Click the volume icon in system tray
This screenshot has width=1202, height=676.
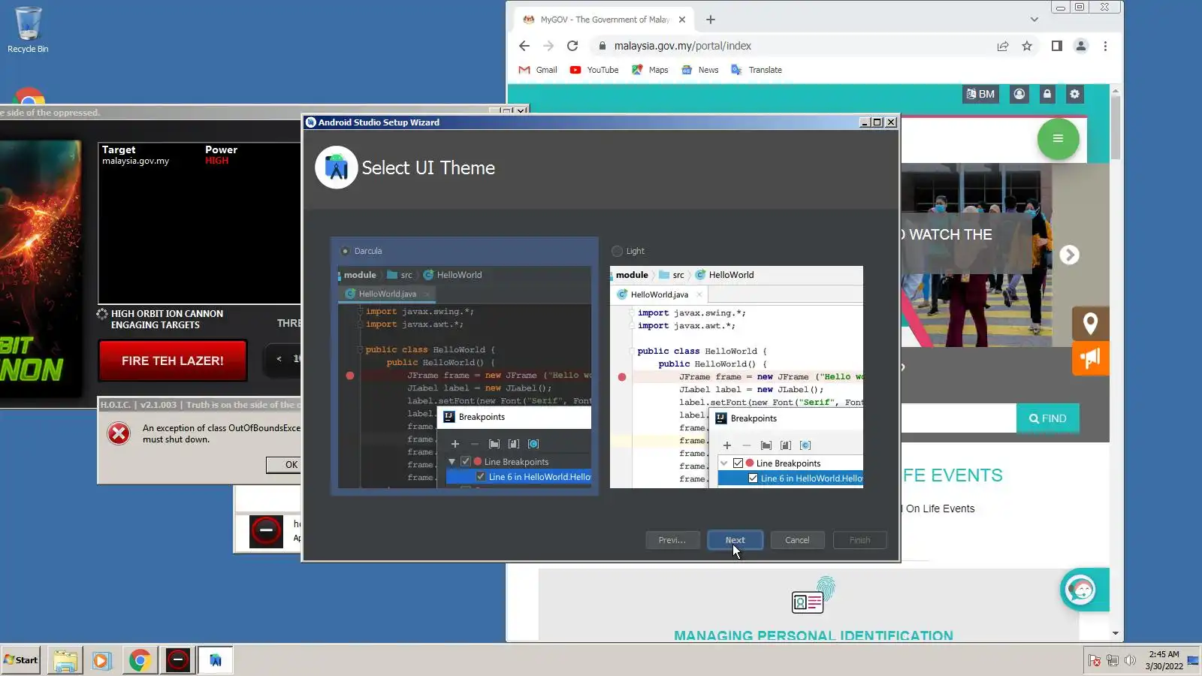pos(1130,661)
